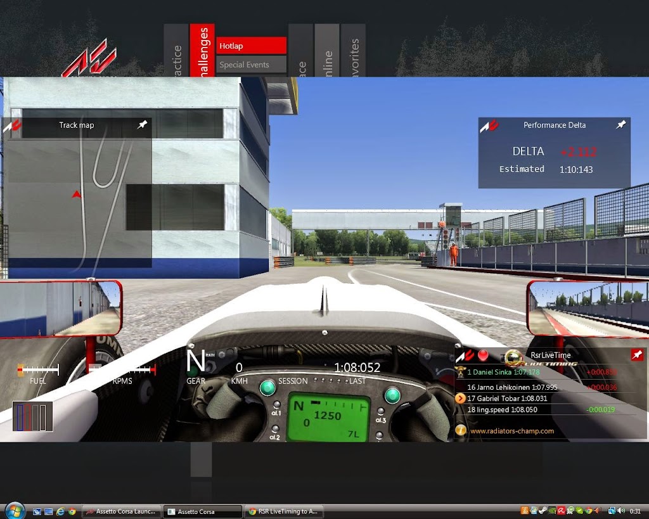Click the large Assetto Corsa launcher logo
This screenshot has width=649, height=519.
coord(89,58)
